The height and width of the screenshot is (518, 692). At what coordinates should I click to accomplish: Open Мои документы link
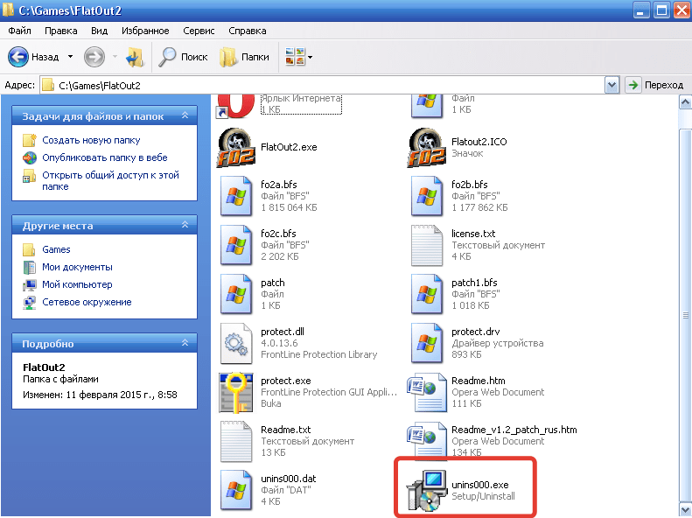pos(77,267)
